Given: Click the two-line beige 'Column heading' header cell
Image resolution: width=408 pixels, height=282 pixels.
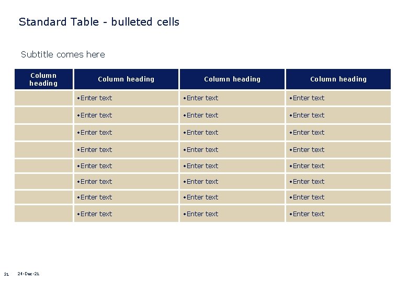Looking at the screenshot, I should point(43,79).
